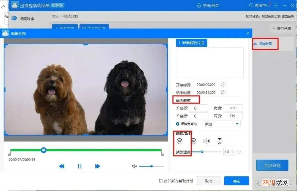Click the 结束时间 input field

click(x=206, y=93)
